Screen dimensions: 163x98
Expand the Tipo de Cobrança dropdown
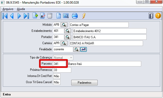click(71, 58)
